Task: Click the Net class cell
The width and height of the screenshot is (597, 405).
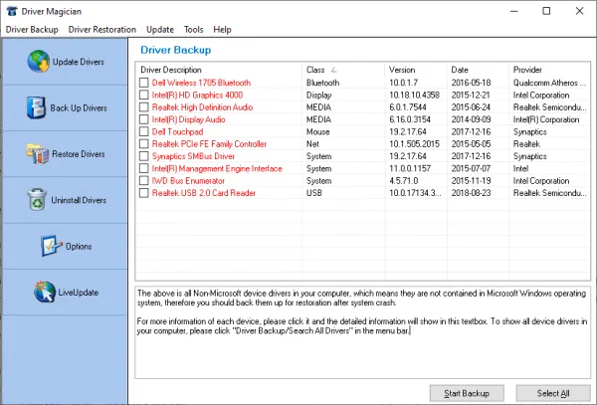Action: coord(312,144)
